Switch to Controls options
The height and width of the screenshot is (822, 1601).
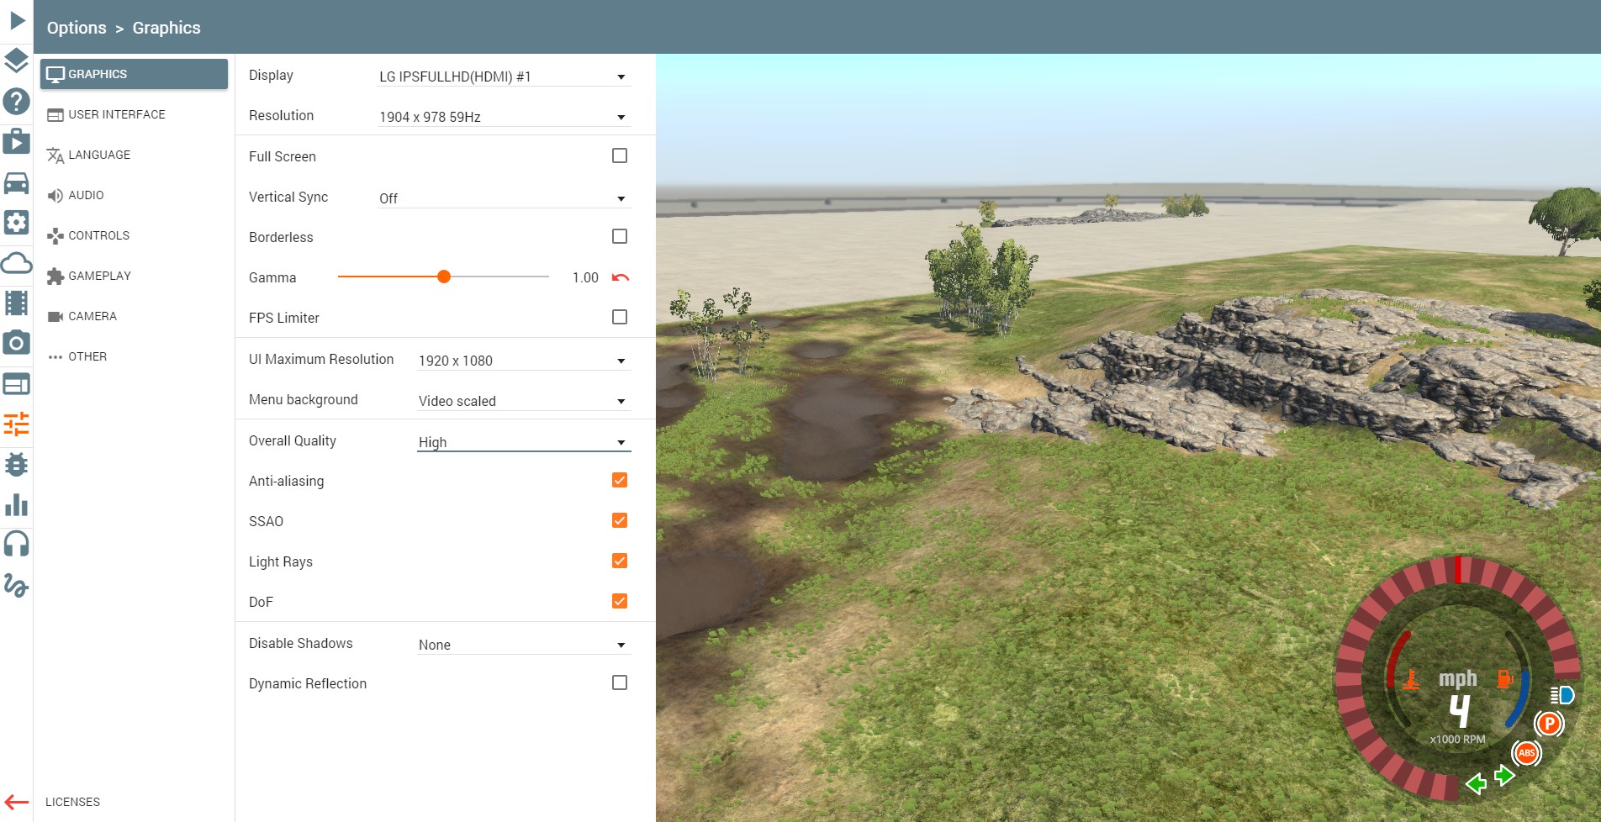[x=134, y=235]
